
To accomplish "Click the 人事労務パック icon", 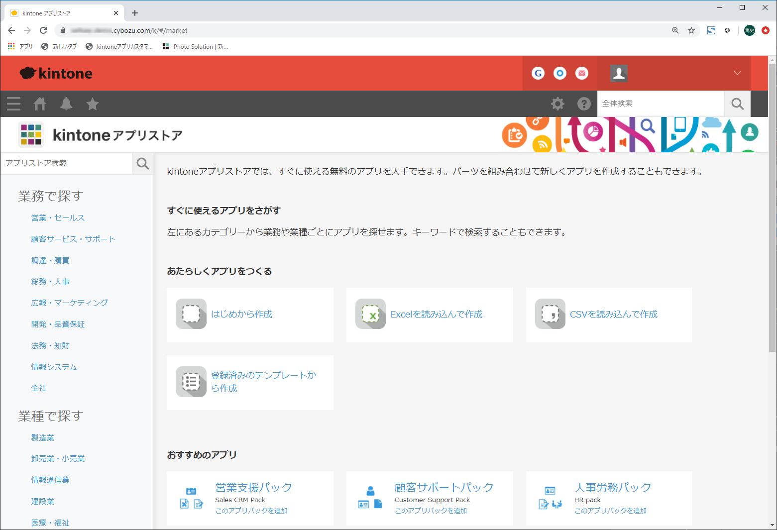I will (550, 498).
